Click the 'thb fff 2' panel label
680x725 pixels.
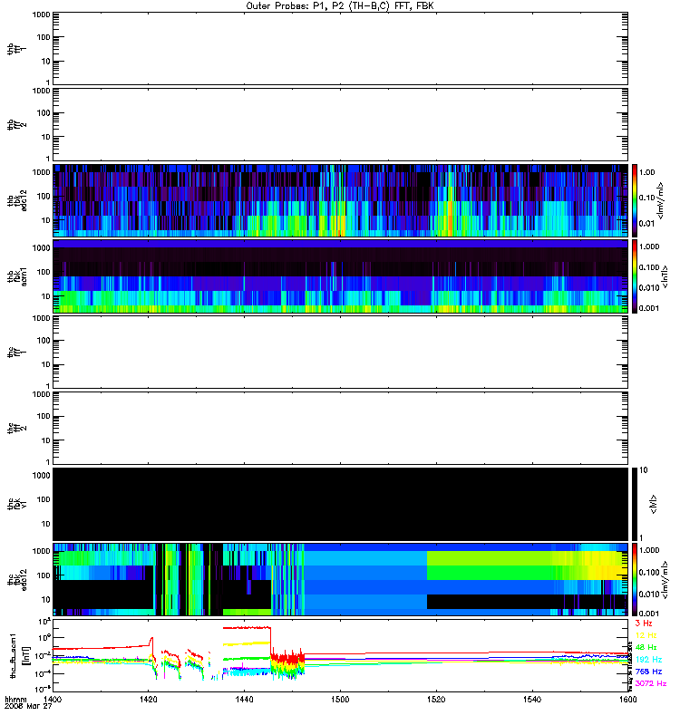[16, 124]
